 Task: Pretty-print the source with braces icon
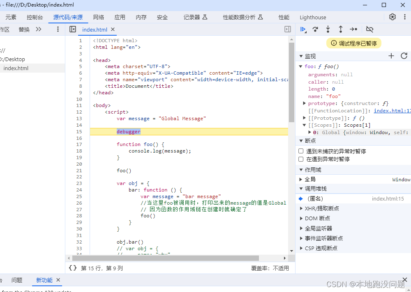[x=73, y=268]
